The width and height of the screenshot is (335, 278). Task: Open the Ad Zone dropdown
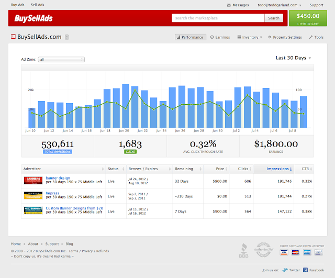pos(61,59)
